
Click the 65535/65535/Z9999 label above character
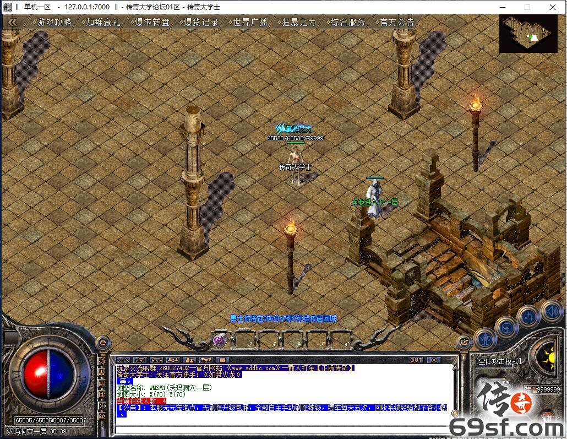point(295,138)
